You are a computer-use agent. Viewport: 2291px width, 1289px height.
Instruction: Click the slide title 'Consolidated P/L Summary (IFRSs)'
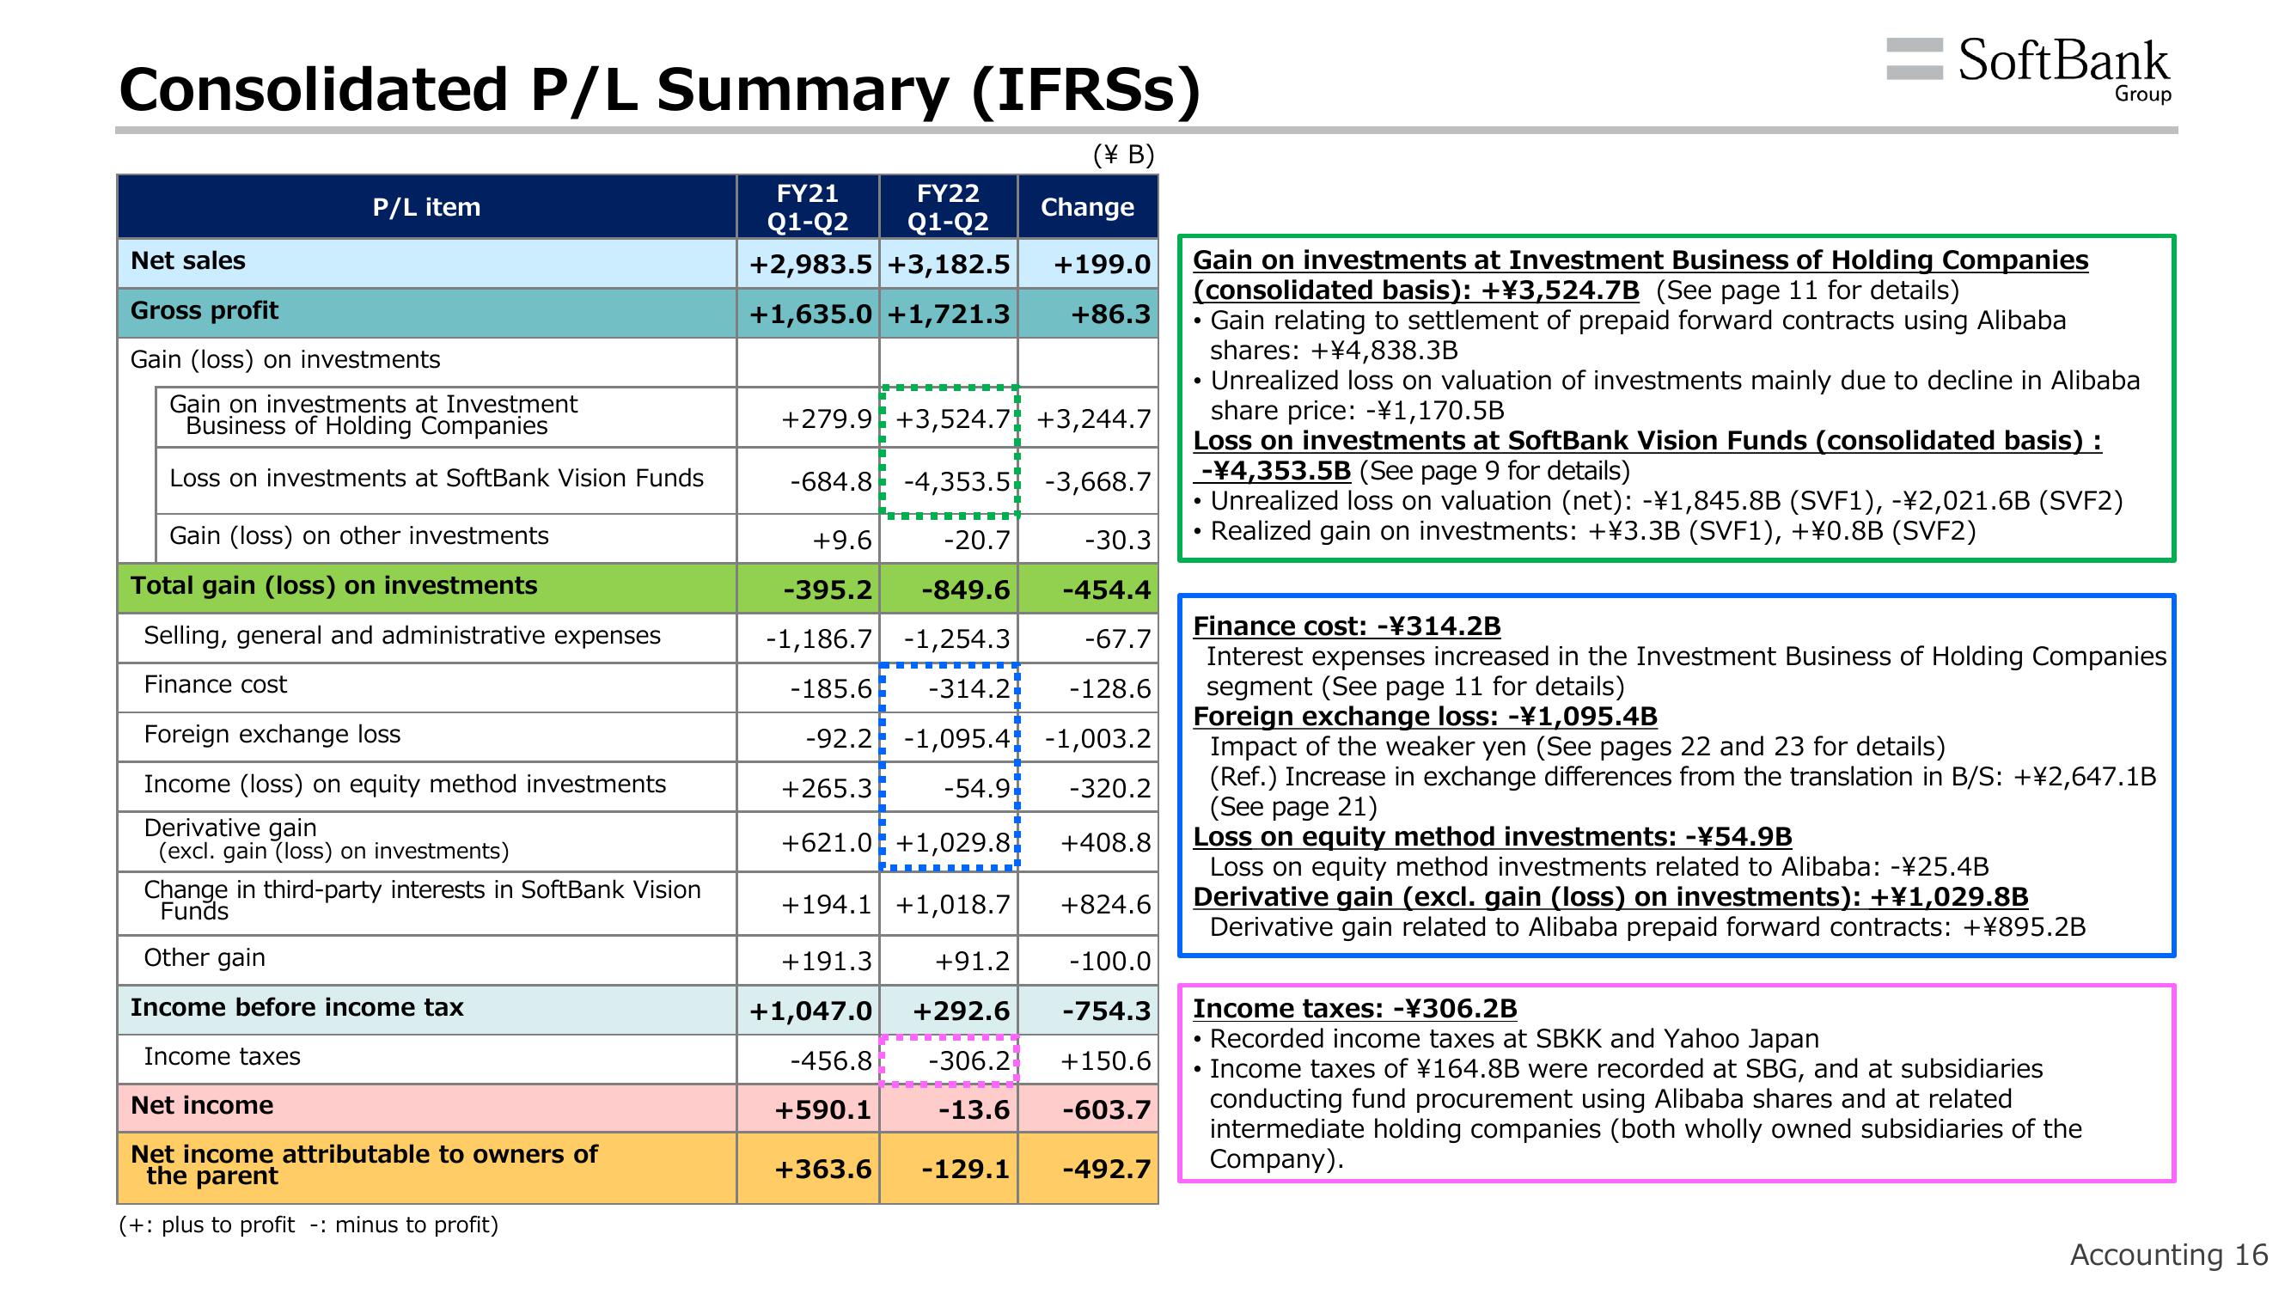pos(659,90)
